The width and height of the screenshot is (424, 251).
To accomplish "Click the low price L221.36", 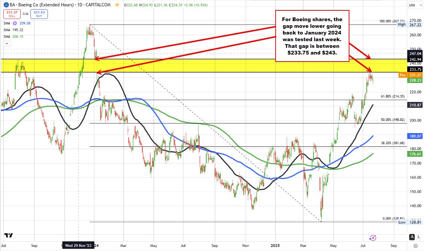I will coord(161,5).
